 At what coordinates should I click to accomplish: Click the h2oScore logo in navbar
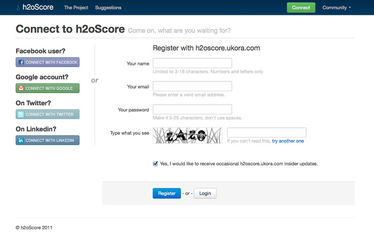point(35,7)
